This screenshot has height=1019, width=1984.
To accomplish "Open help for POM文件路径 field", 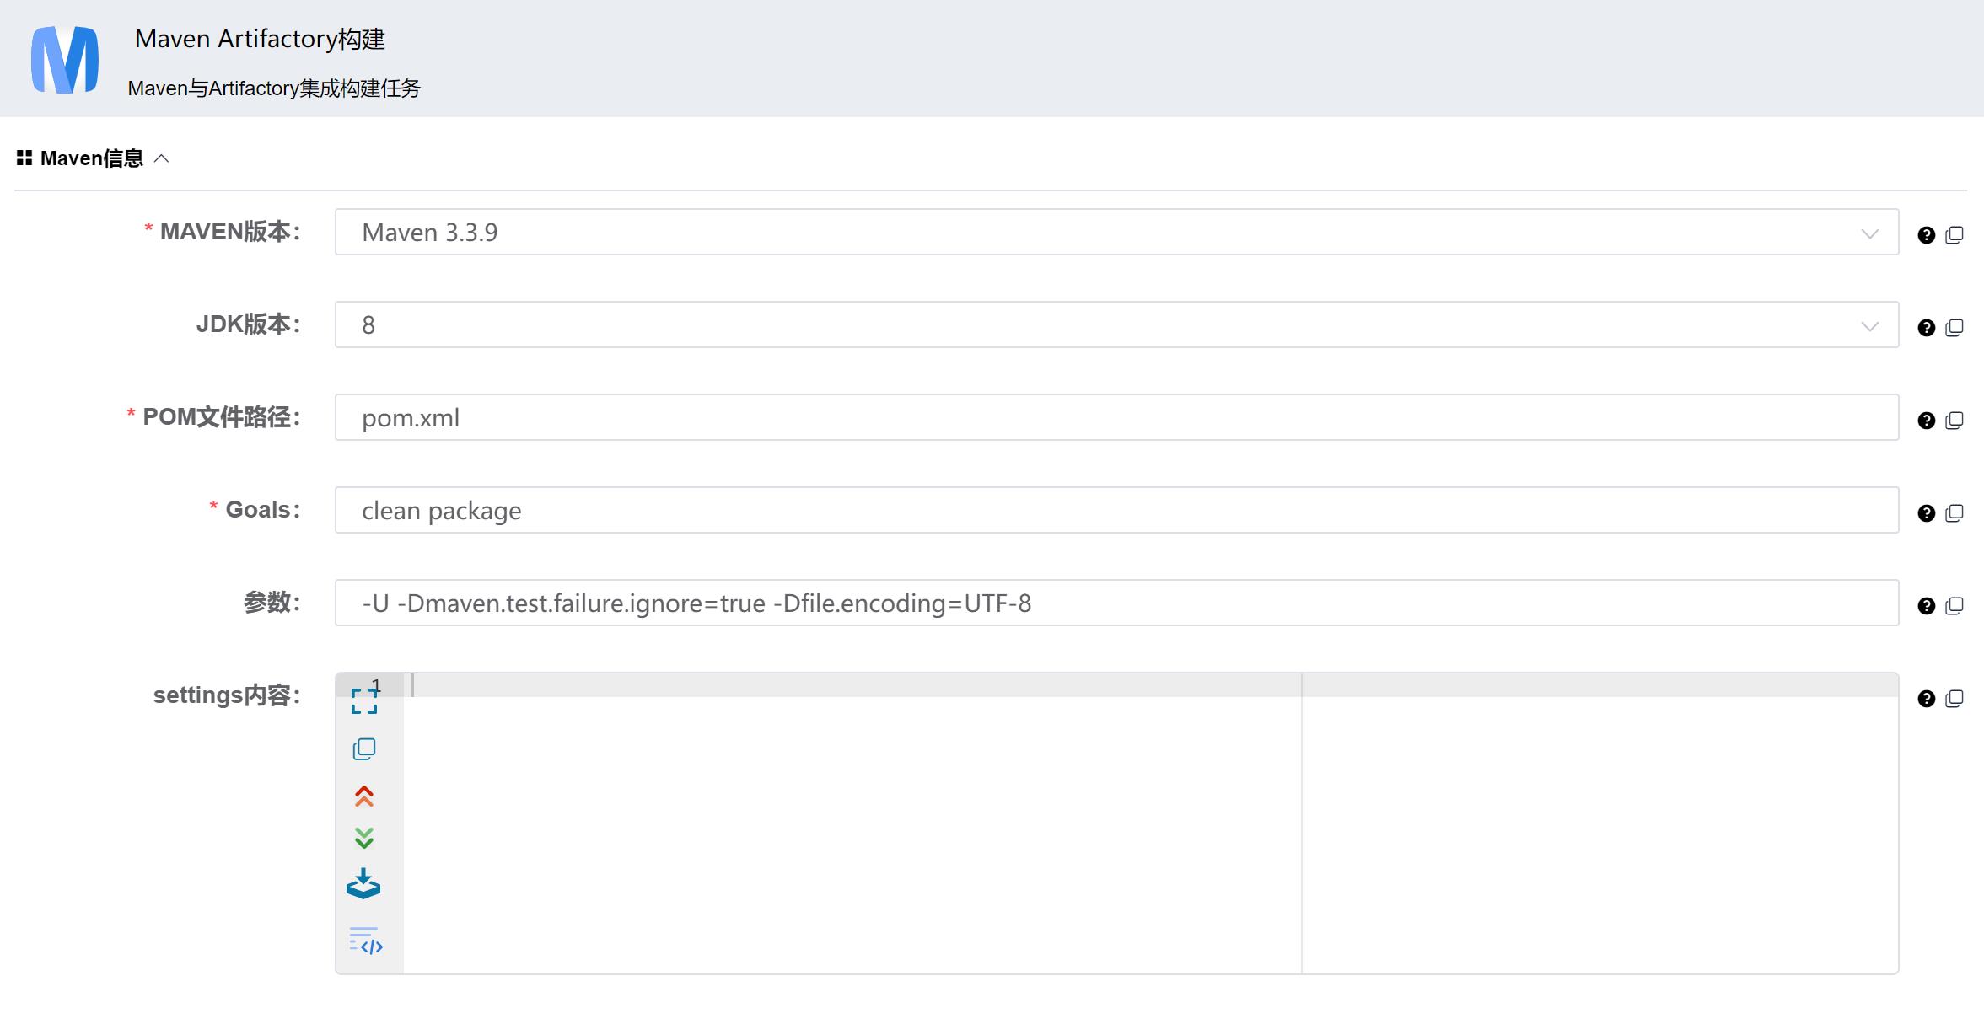I will click(1927, 420).
